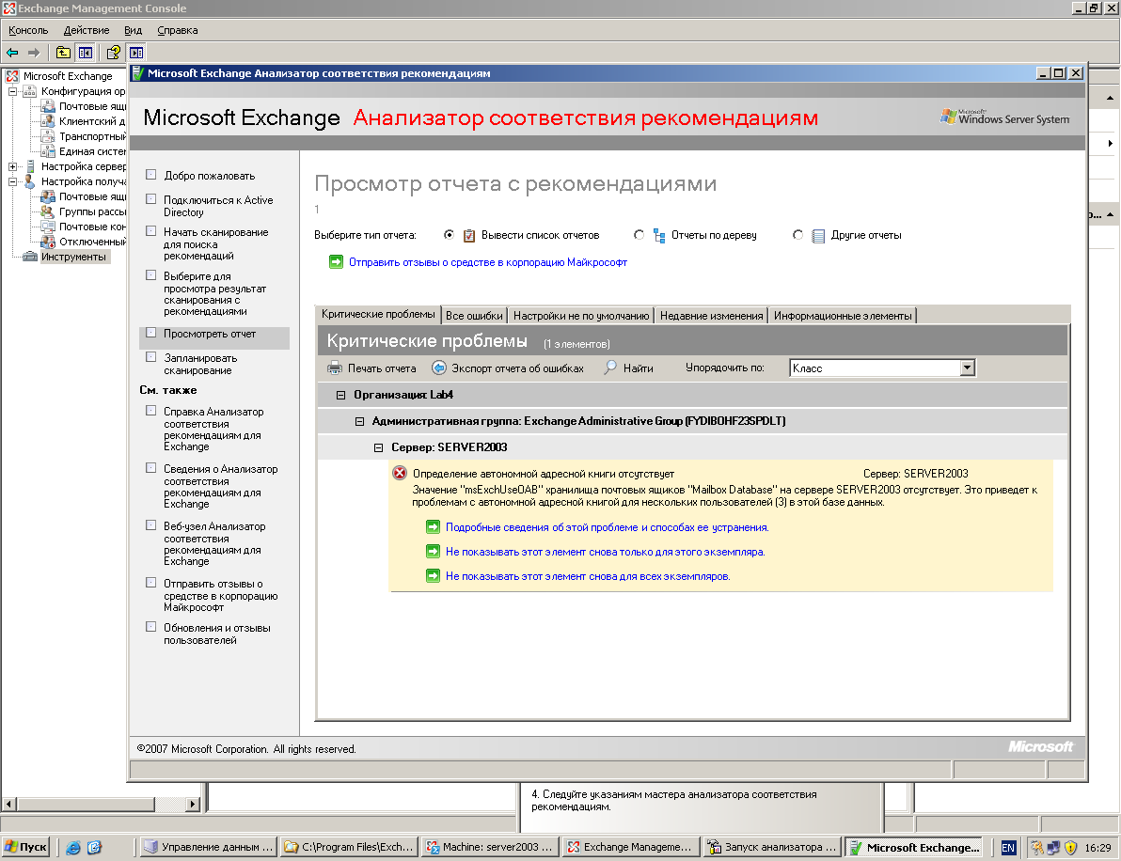
Task: Switch to Информационные элементы tab
Action: (843, 315)
